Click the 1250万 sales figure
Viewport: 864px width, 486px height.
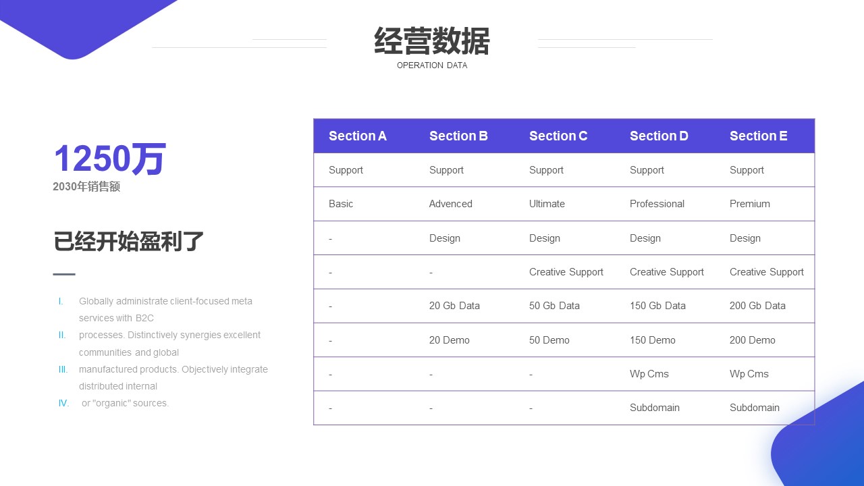(x=109, y=159)
